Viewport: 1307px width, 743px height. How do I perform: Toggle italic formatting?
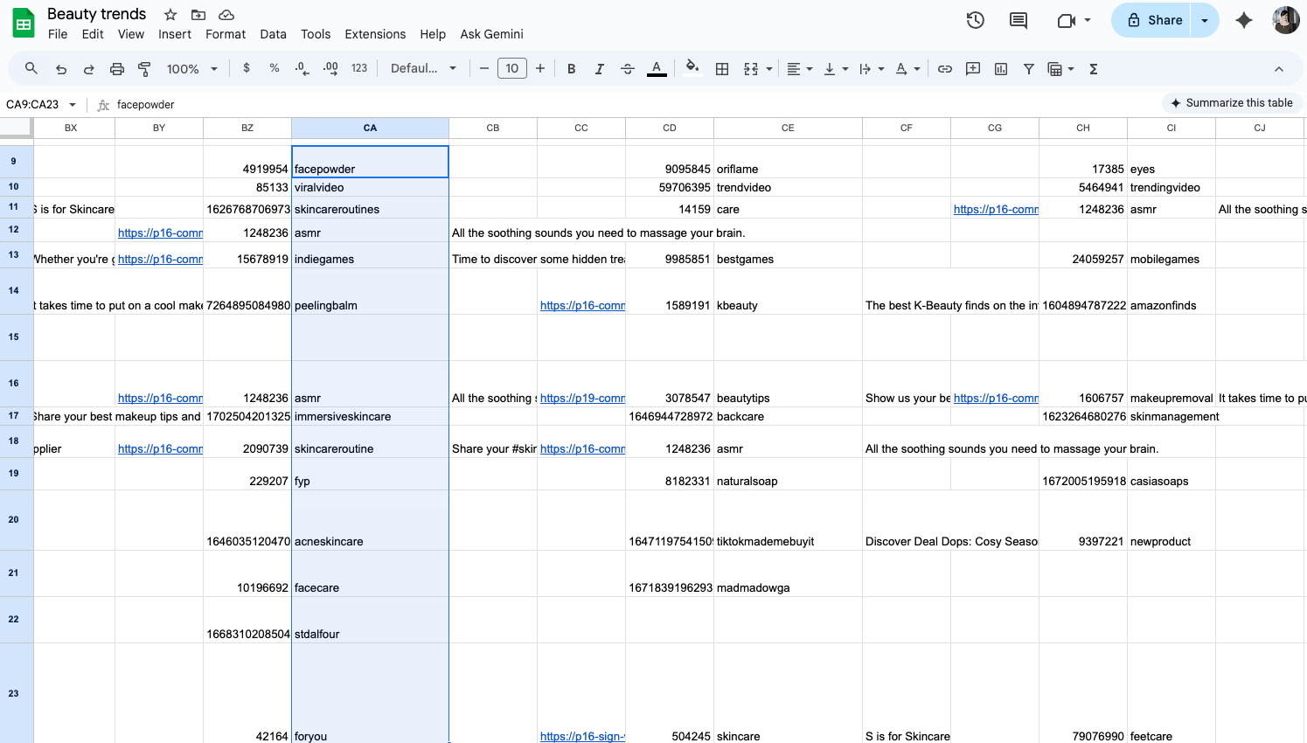pyautogui.click(x=600, y=68)
